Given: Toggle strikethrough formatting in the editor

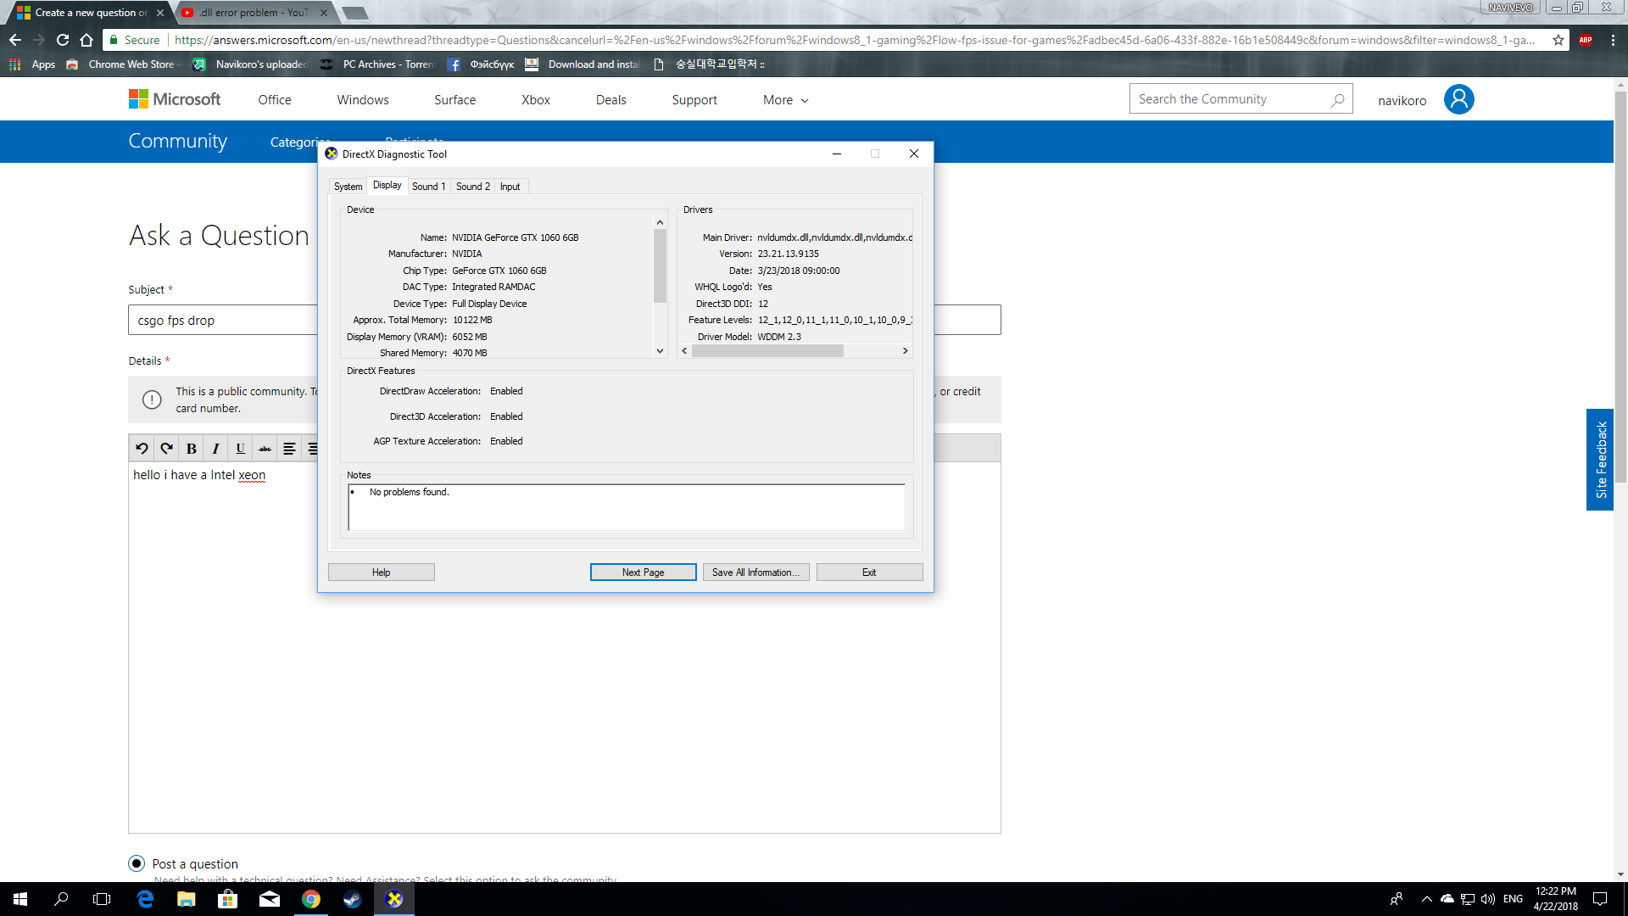Looking at the screenshot, I should [x=265, y=449].
